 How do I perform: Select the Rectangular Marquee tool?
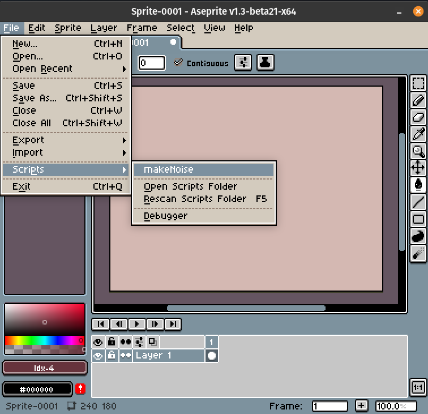[x=418, y=84]
